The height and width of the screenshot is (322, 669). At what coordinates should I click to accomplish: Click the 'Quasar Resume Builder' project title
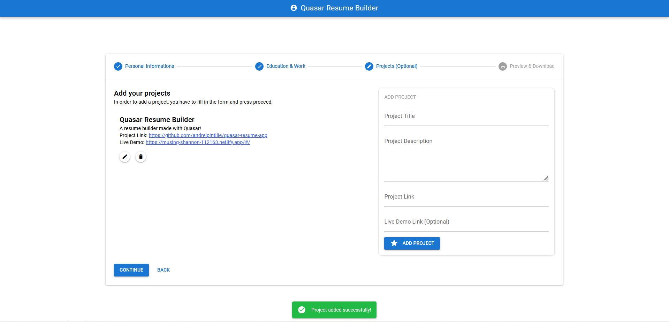pos(157,120)
